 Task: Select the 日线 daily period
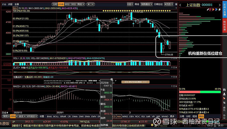[61, 4]
